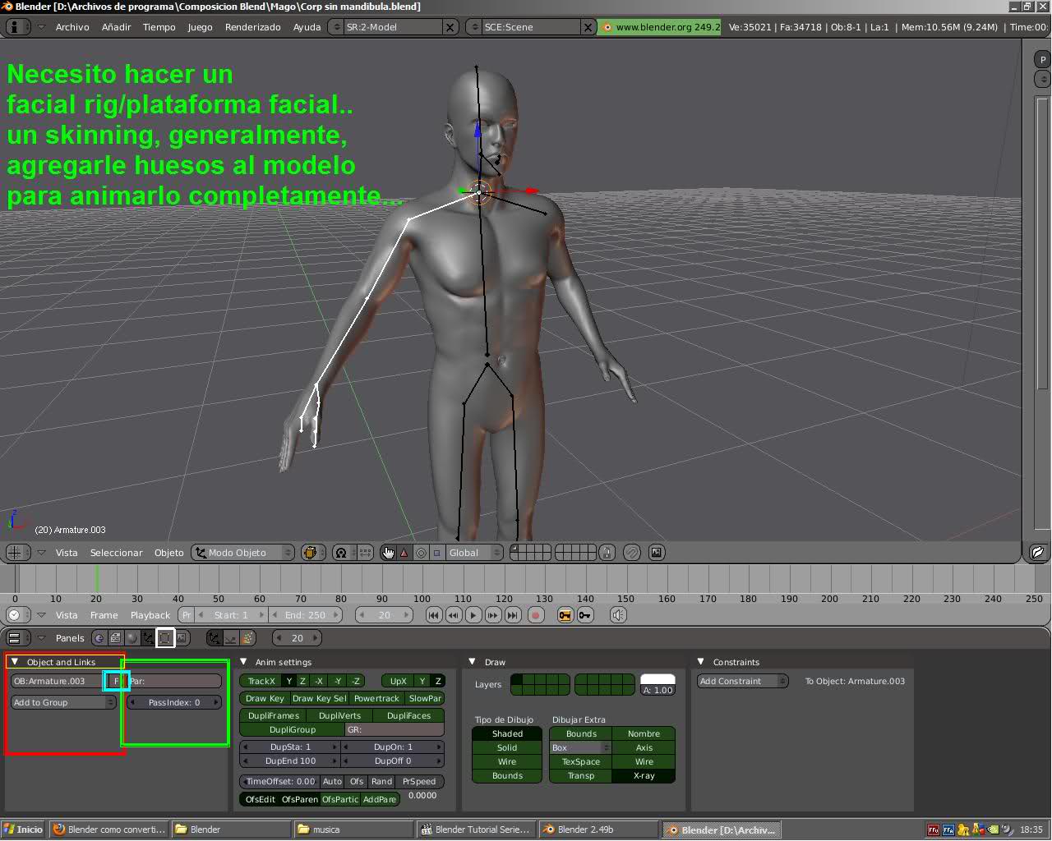The height and width of the screenshot is (841, 1052).
Task: Click the white object color swatch
Action: click(x=657, y=679)
